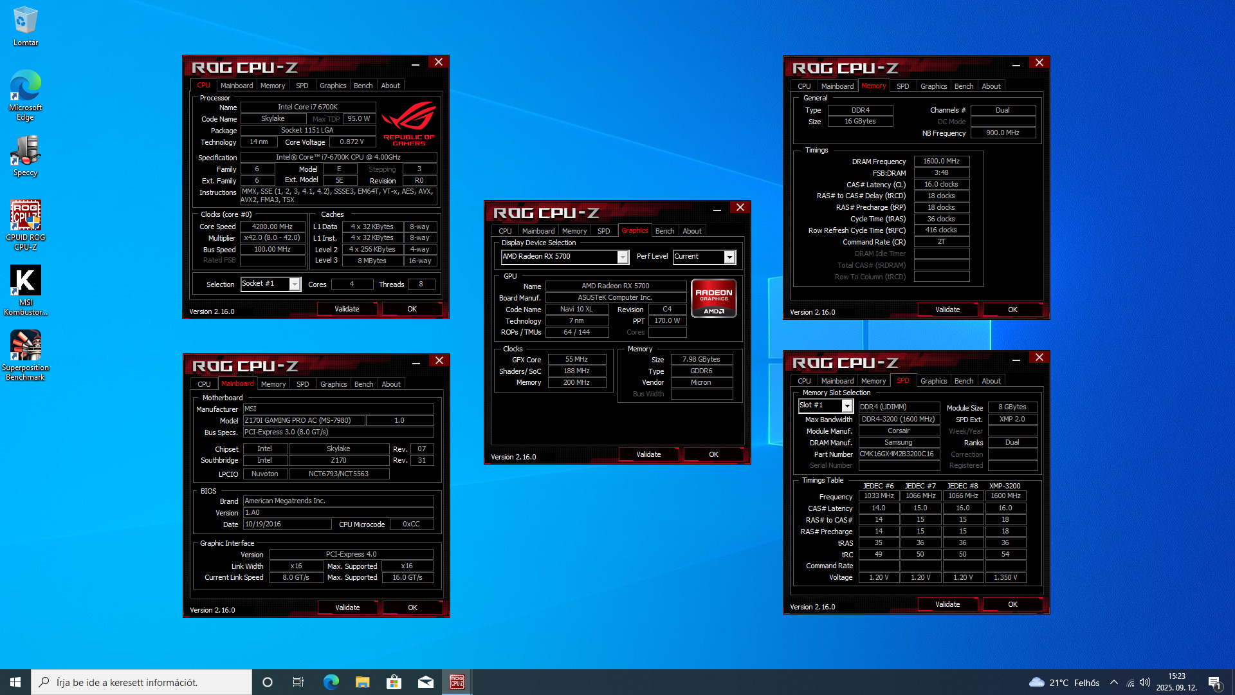This screenshot has width=1235, height=695.
Task: Open the Speccy desktop shortcut
Action: [25, 152]
